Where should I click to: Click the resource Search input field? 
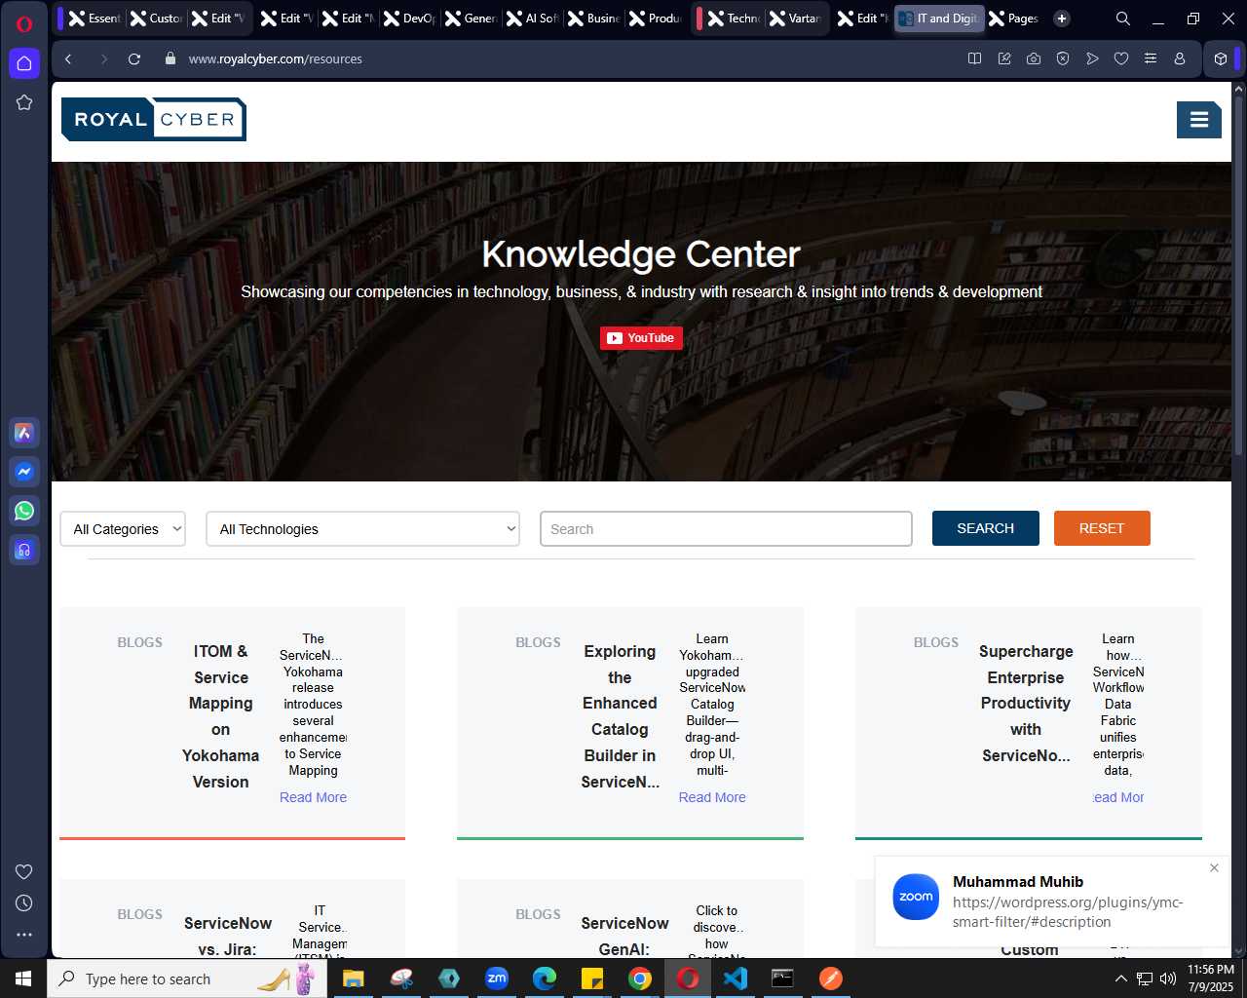(726, 529)
